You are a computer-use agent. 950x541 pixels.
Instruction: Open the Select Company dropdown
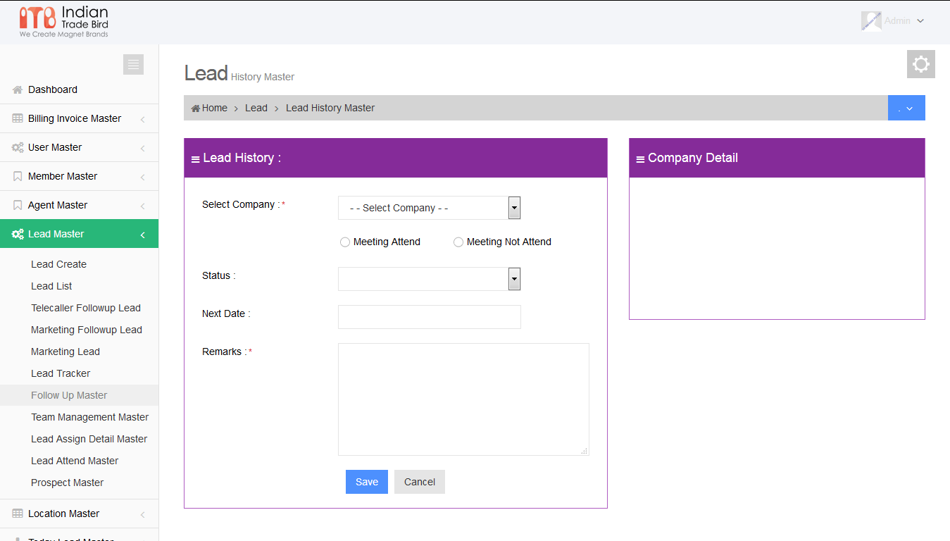pos(429,208)
